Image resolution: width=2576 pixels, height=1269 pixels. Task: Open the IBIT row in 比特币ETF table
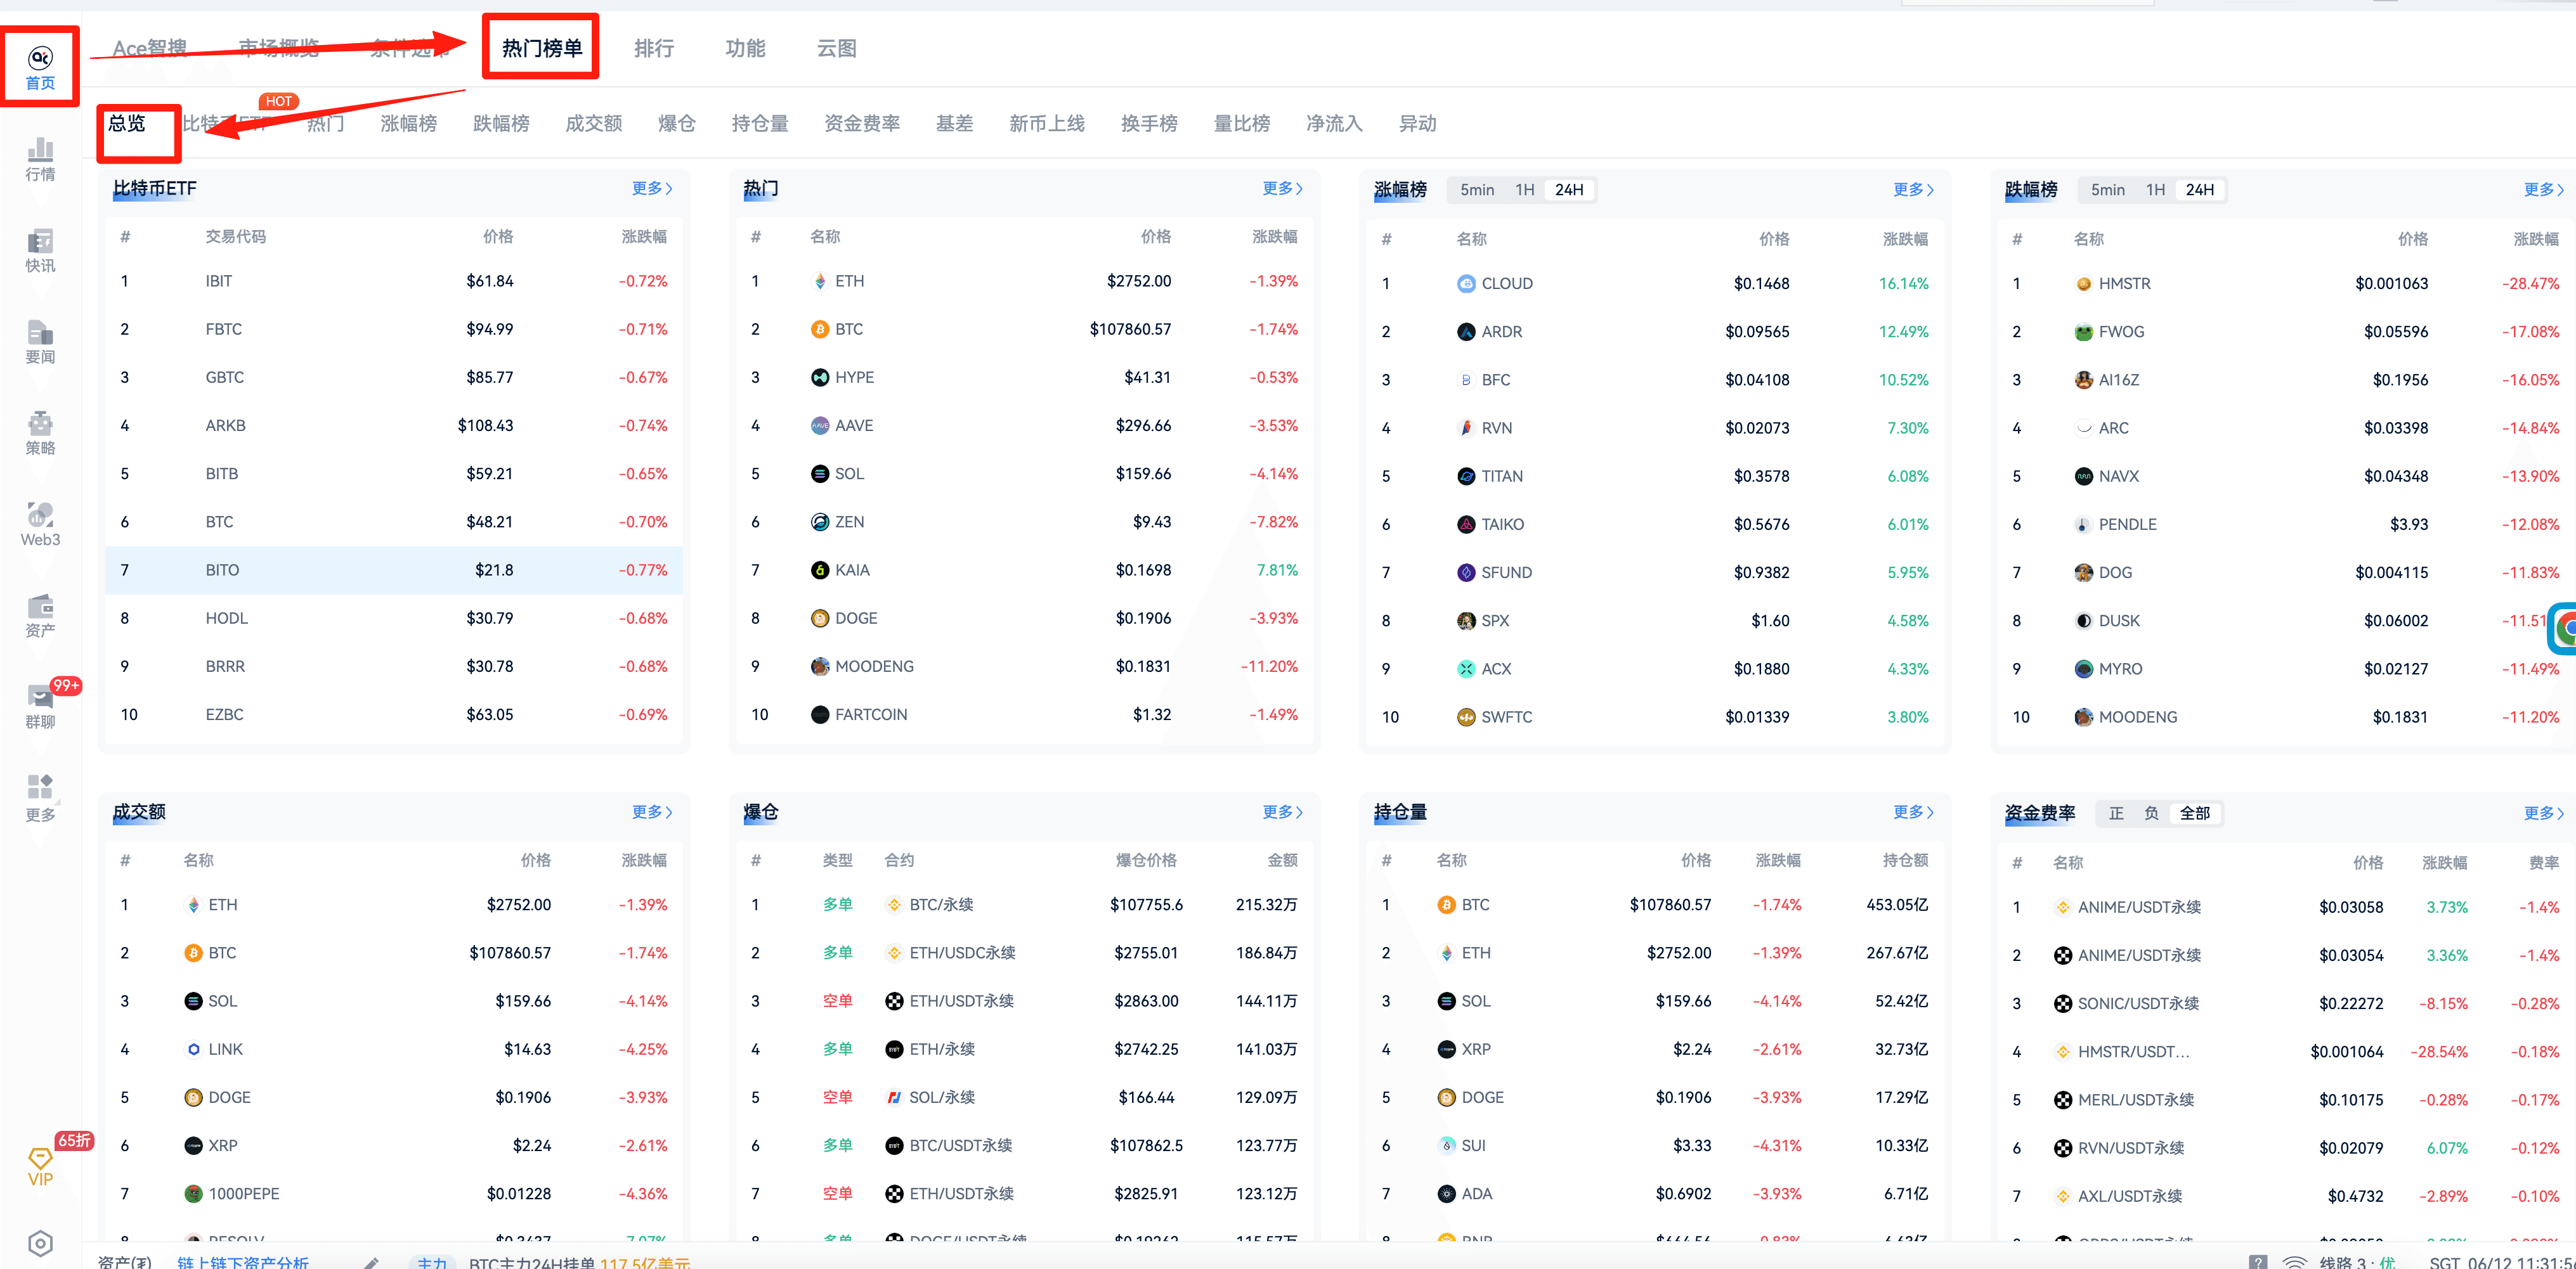coord(394,281)
